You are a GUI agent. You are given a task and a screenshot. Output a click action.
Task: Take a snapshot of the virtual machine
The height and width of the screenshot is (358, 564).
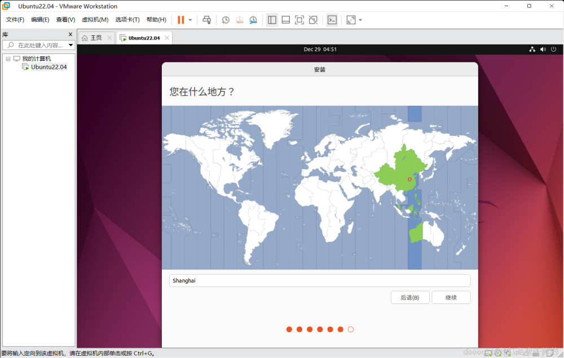point(226,20)
